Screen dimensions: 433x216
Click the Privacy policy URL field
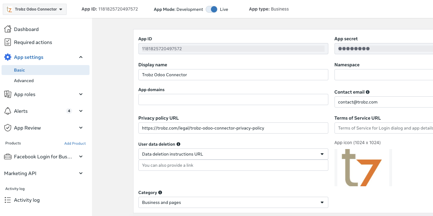tap(233, 128)
